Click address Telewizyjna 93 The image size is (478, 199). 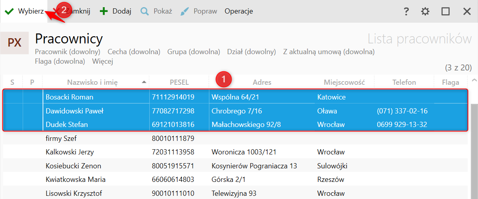(234, 193)
